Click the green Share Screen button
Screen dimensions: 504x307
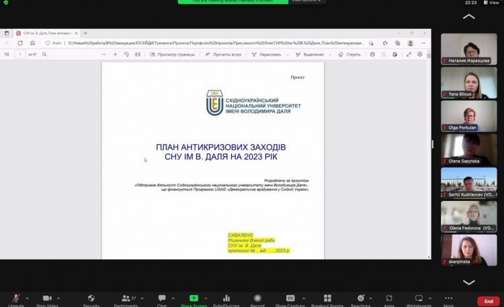[194, 300]
